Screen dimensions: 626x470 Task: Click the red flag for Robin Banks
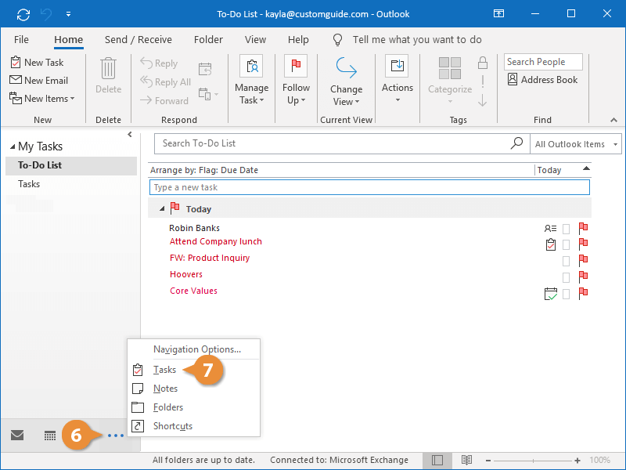tap(583, 229)
